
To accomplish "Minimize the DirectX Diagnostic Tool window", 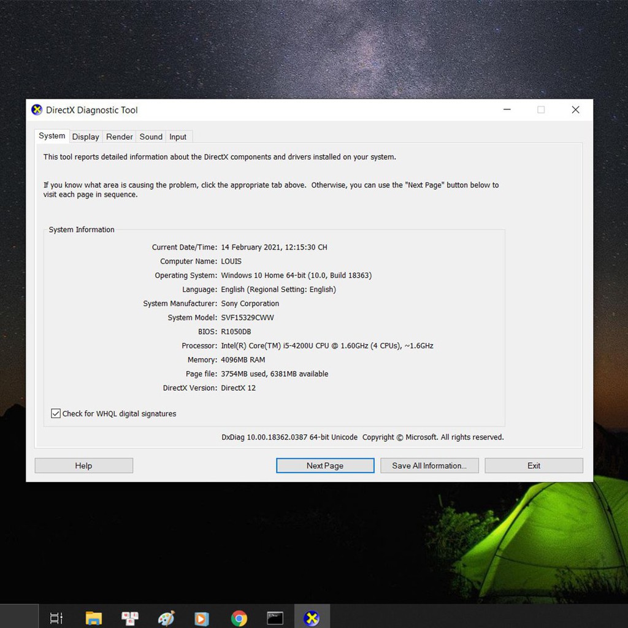I will click(507, 110).
